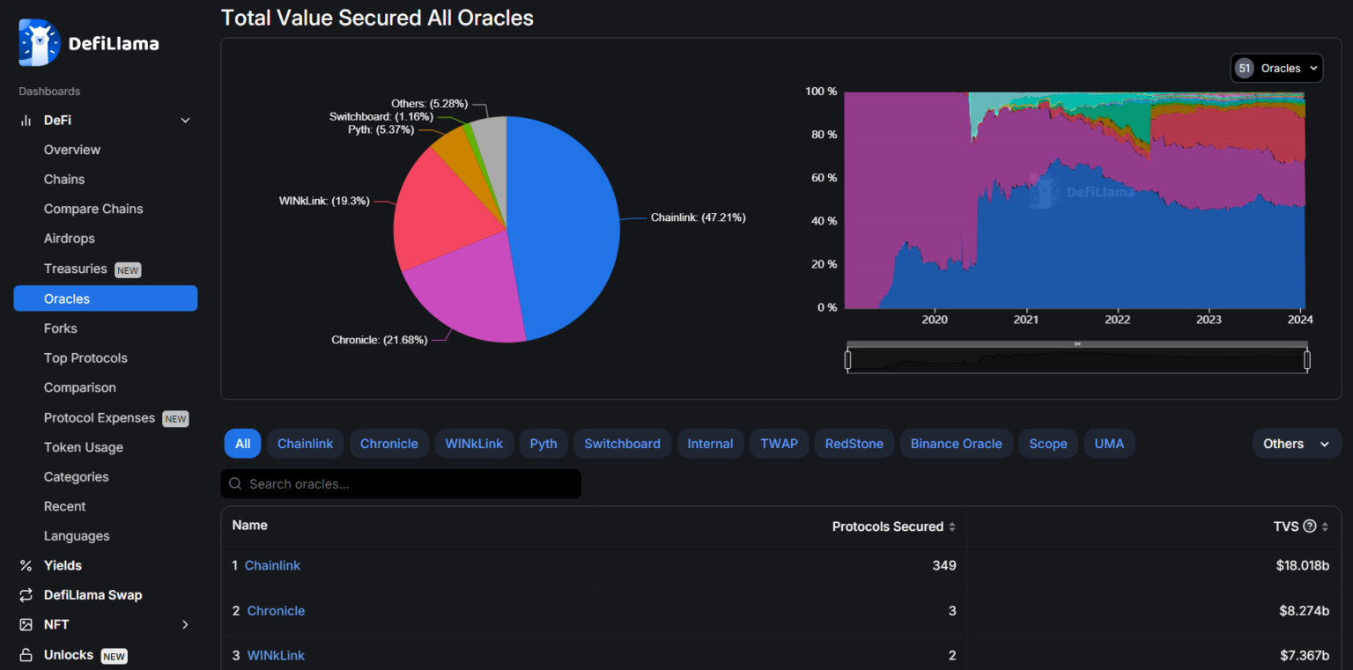1353x670 pixels.
Task: Click the Unlocks padlock icon
Action: click(x=26, y=655)
